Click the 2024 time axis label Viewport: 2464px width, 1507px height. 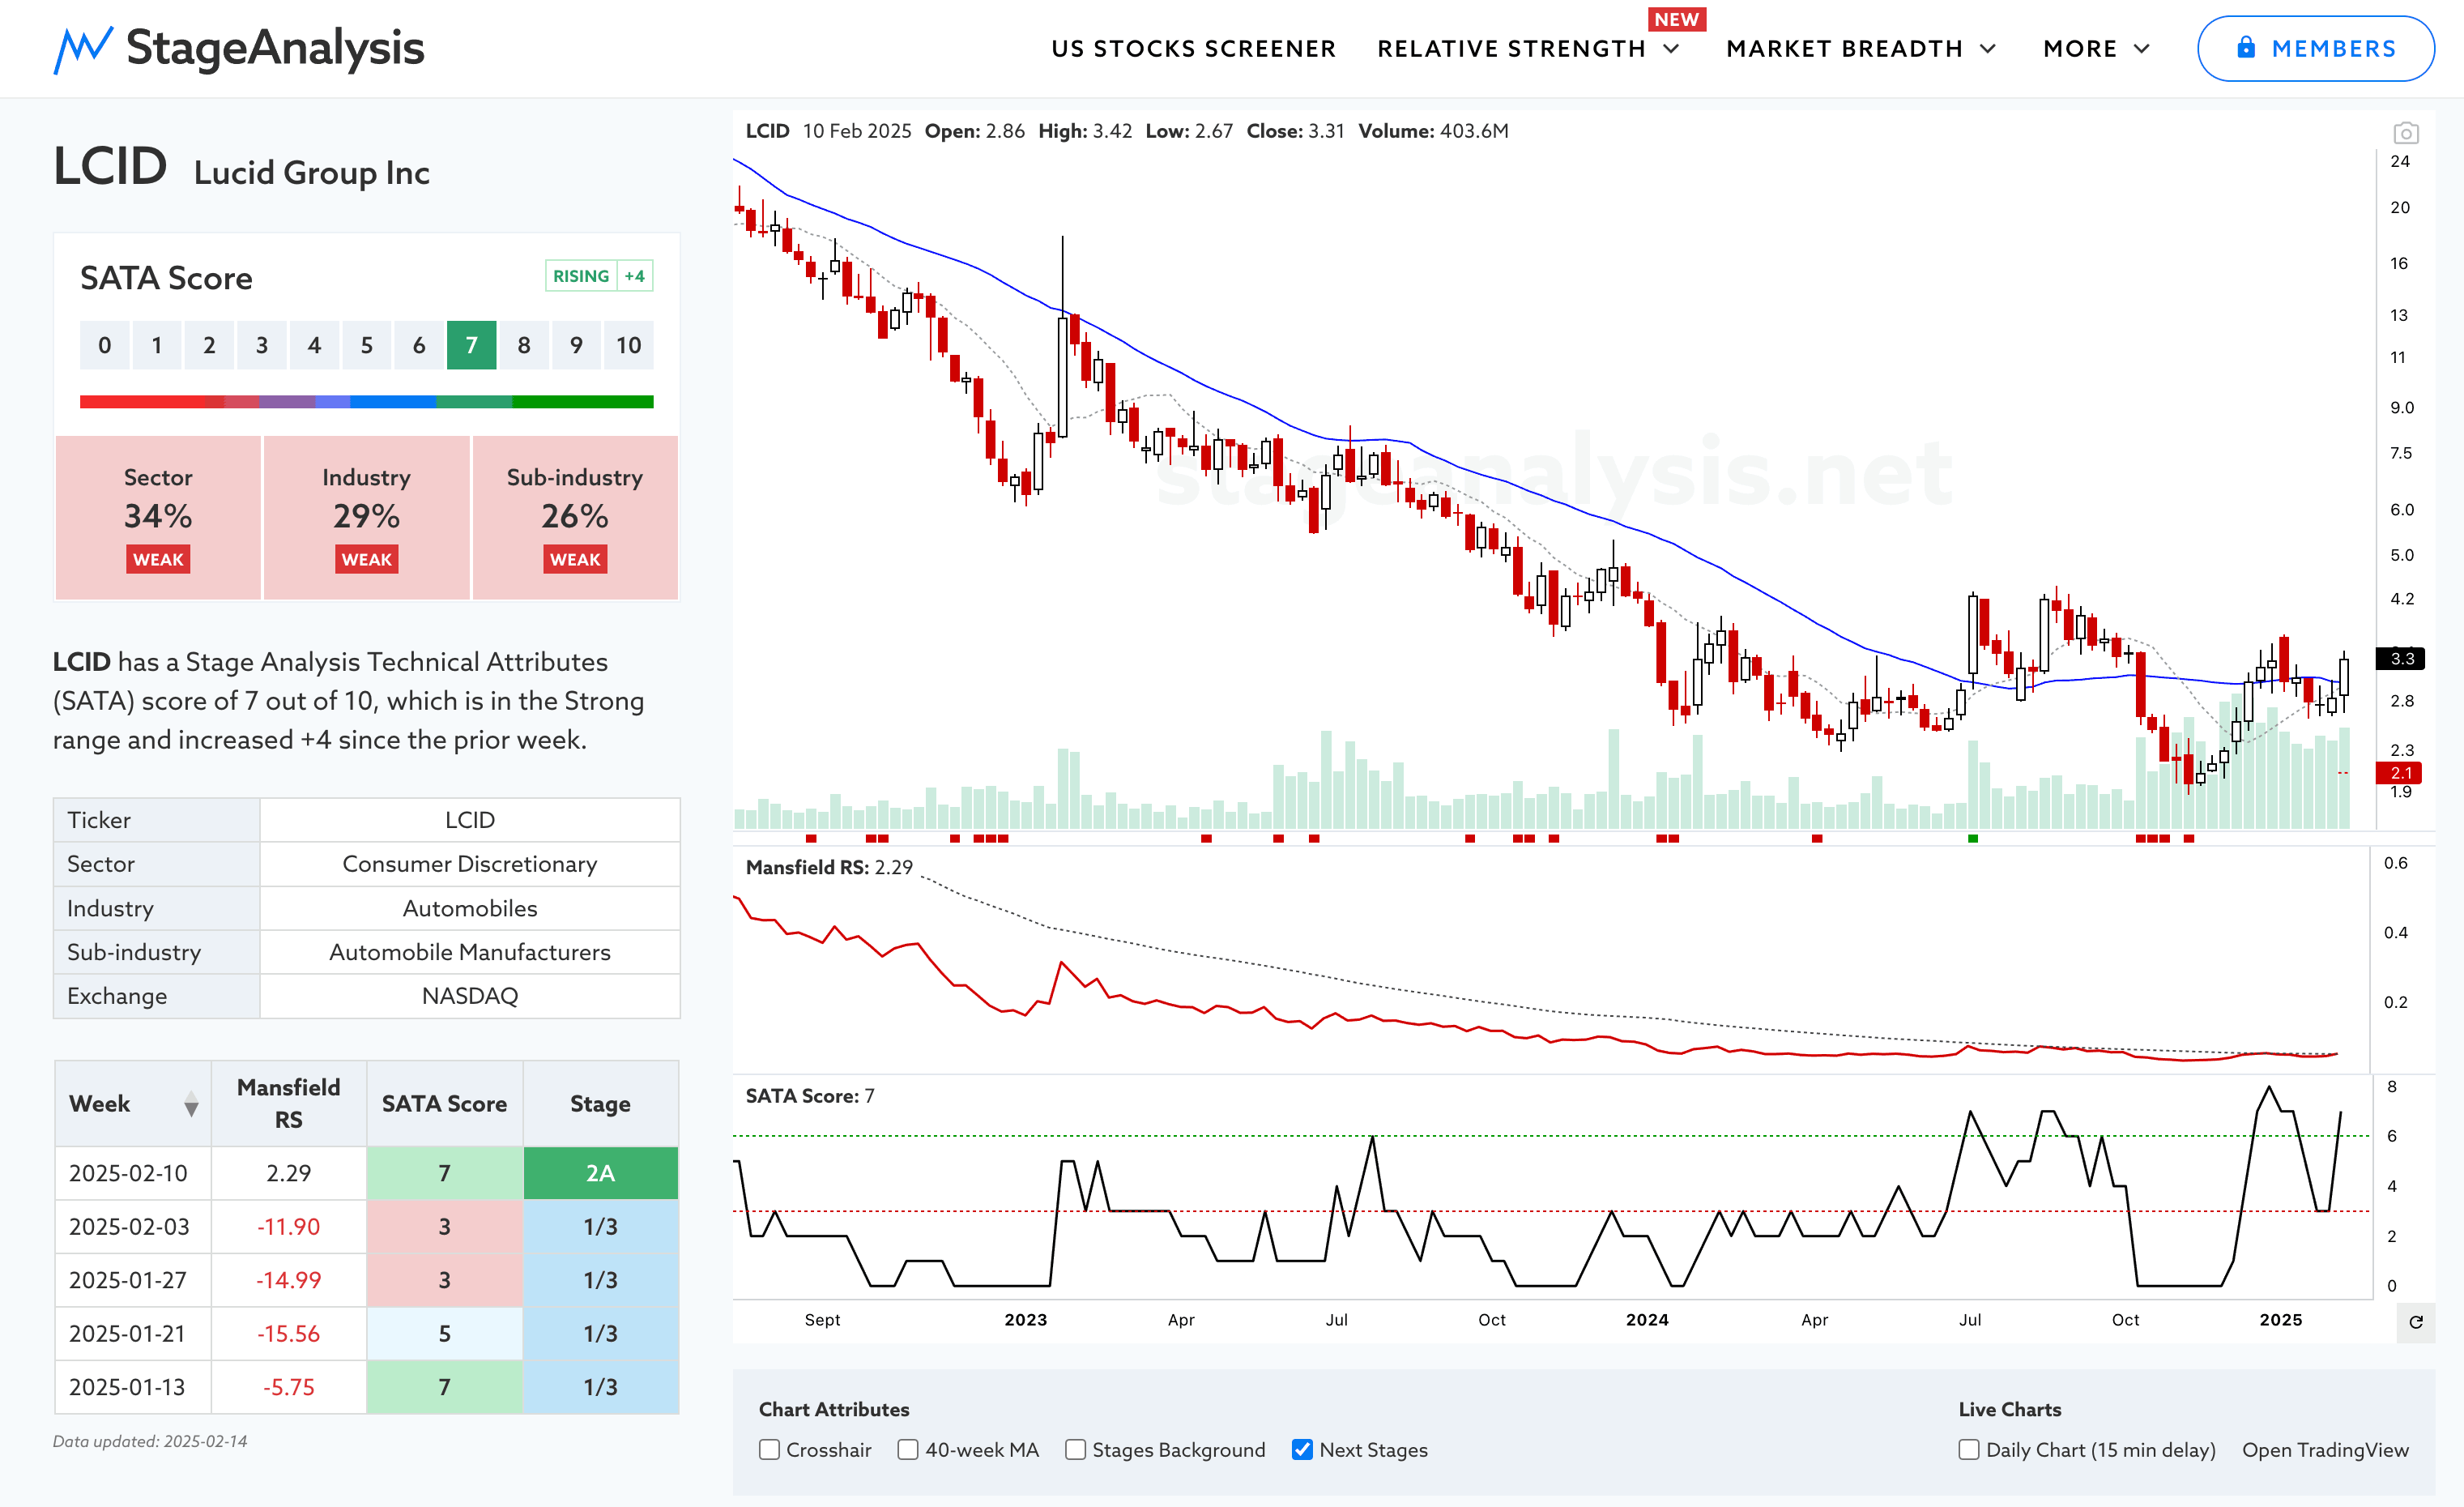click(1647, 1320)
